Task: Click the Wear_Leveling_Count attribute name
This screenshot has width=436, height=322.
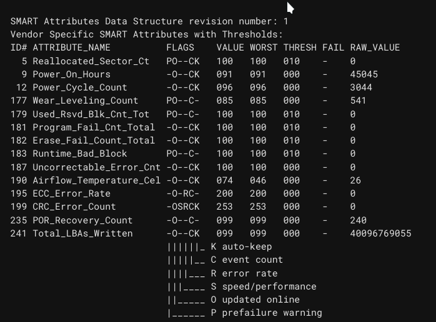Action: click(x=85, y=100)
